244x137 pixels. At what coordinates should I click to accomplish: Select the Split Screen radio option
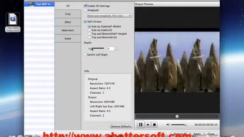click(x=85, y=22)
